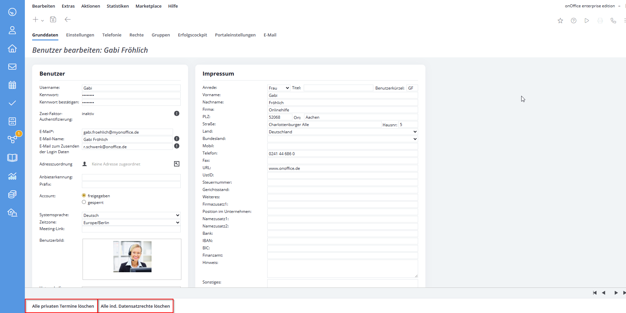Screen dimensions: 626x313
Task: Click the favorites star icon
Action: point(560,21)
